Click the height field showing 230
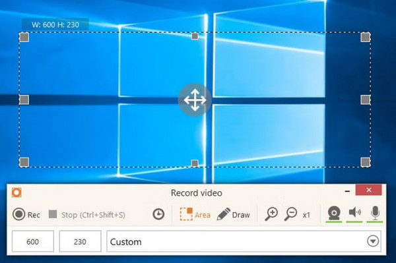396x263 pixels. 80,241
